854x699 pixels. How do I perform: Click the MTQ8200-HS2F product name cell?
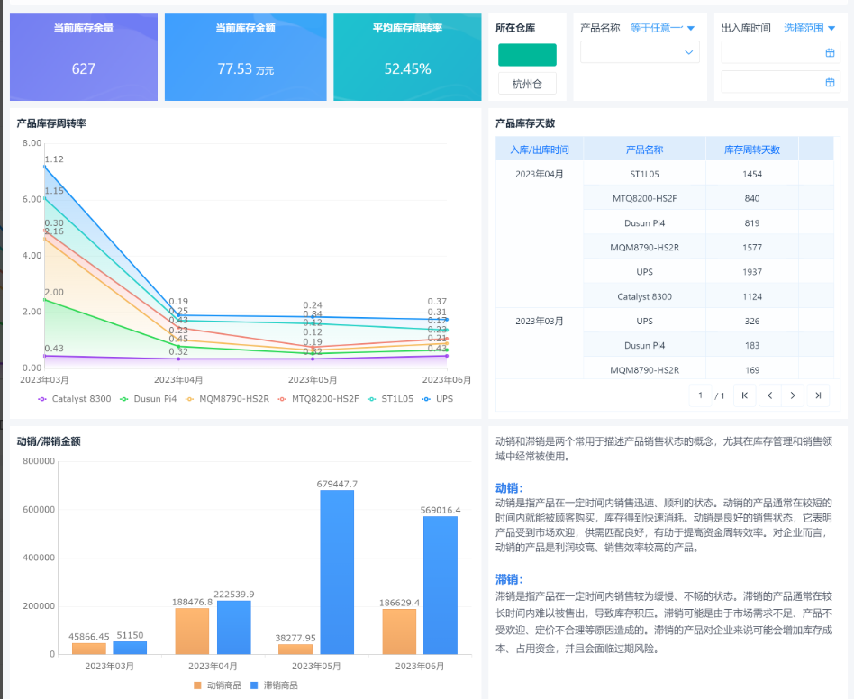pyautogui.click(x=644, y=198)
